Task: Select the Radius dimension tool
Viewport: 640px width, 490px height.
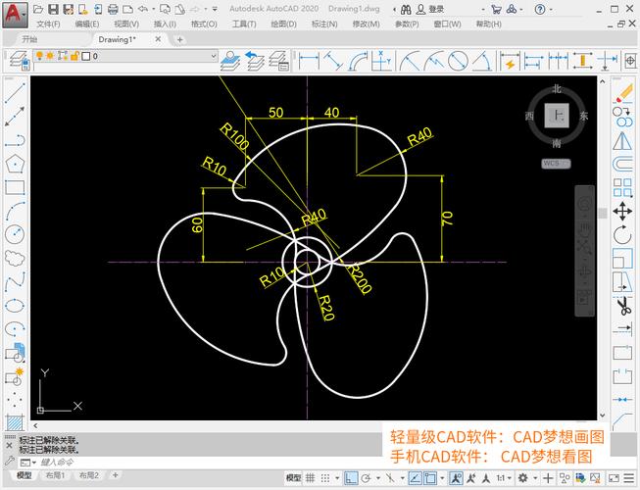Action: coord(410,61)
